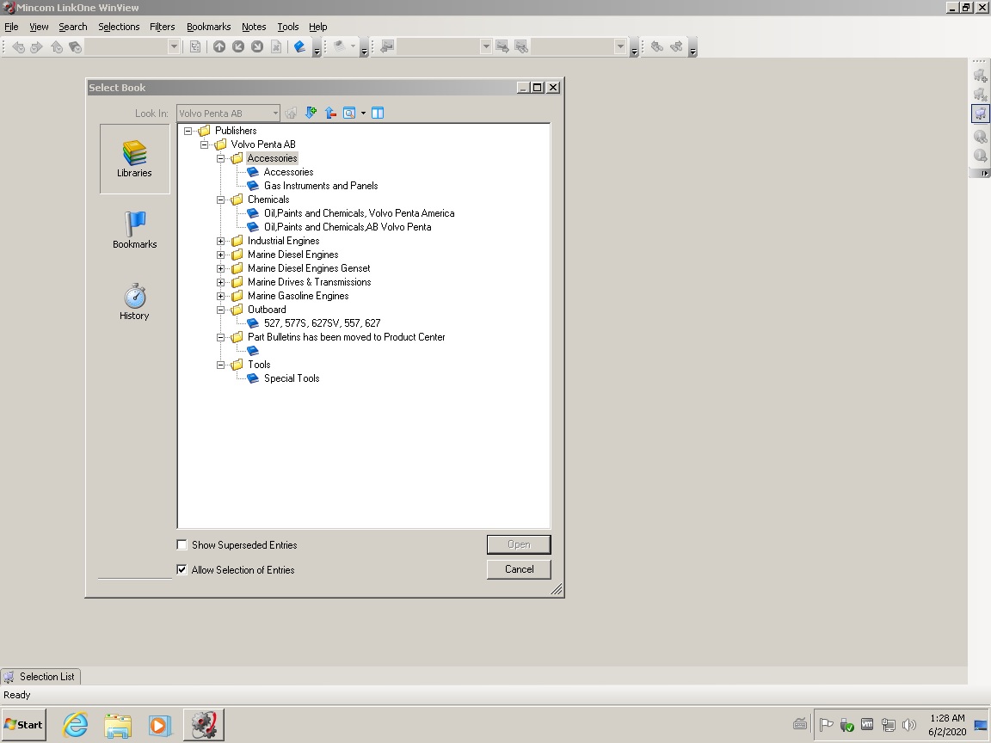Open the Selections menu

pos(119,27)
